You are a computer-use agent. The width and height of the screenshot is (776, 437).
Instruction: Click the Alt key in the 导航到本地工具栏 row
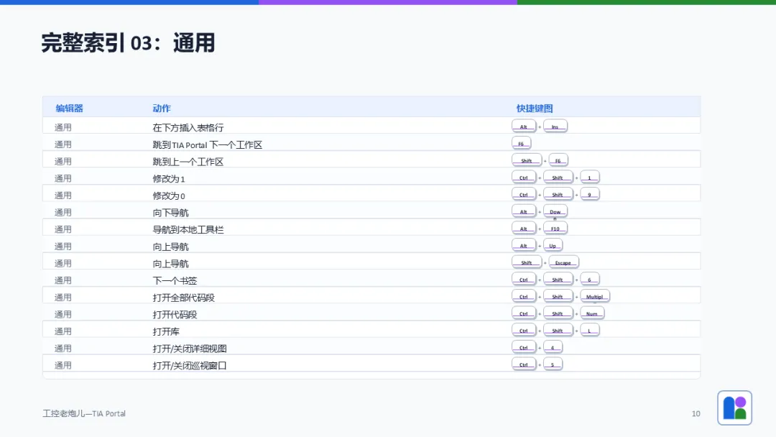524,229
